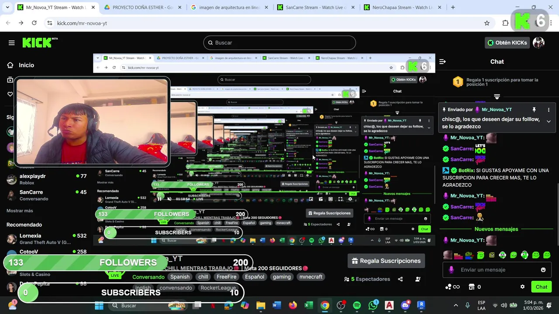Send message with green Chat button
The height and width of the screenshot is (314, 559).
(541, 287)
